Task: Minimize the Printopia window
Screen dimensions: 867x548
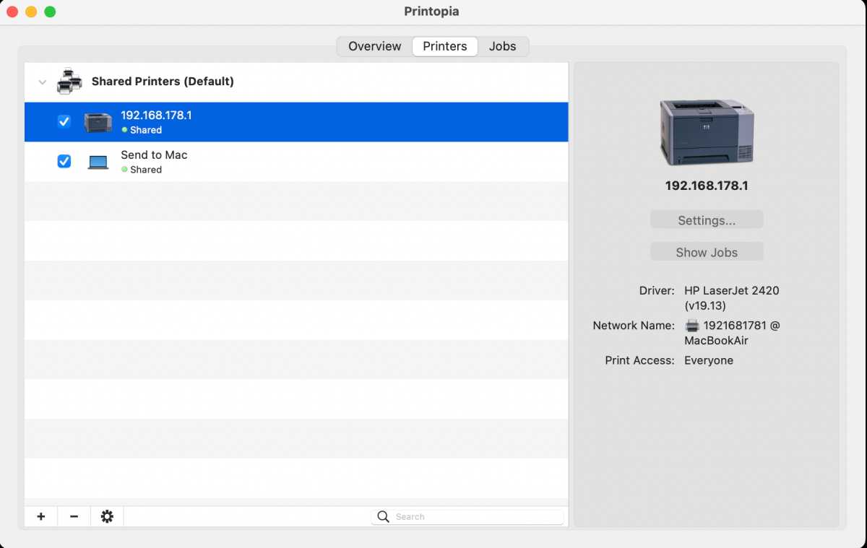Action: coord(31,12)
